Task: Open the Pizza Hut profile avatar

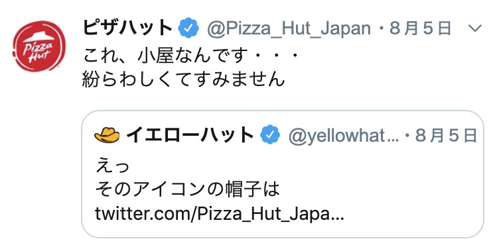Action: click(x=39, y=46)
